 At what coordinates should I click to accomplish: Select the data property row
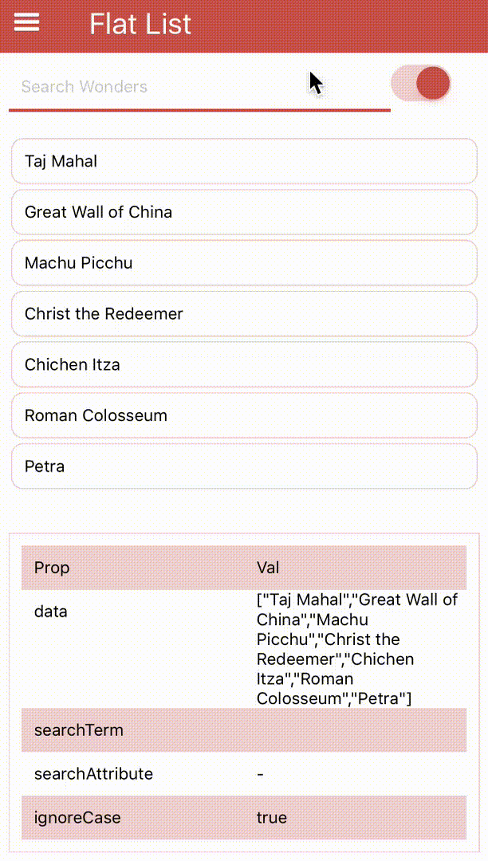244,649
